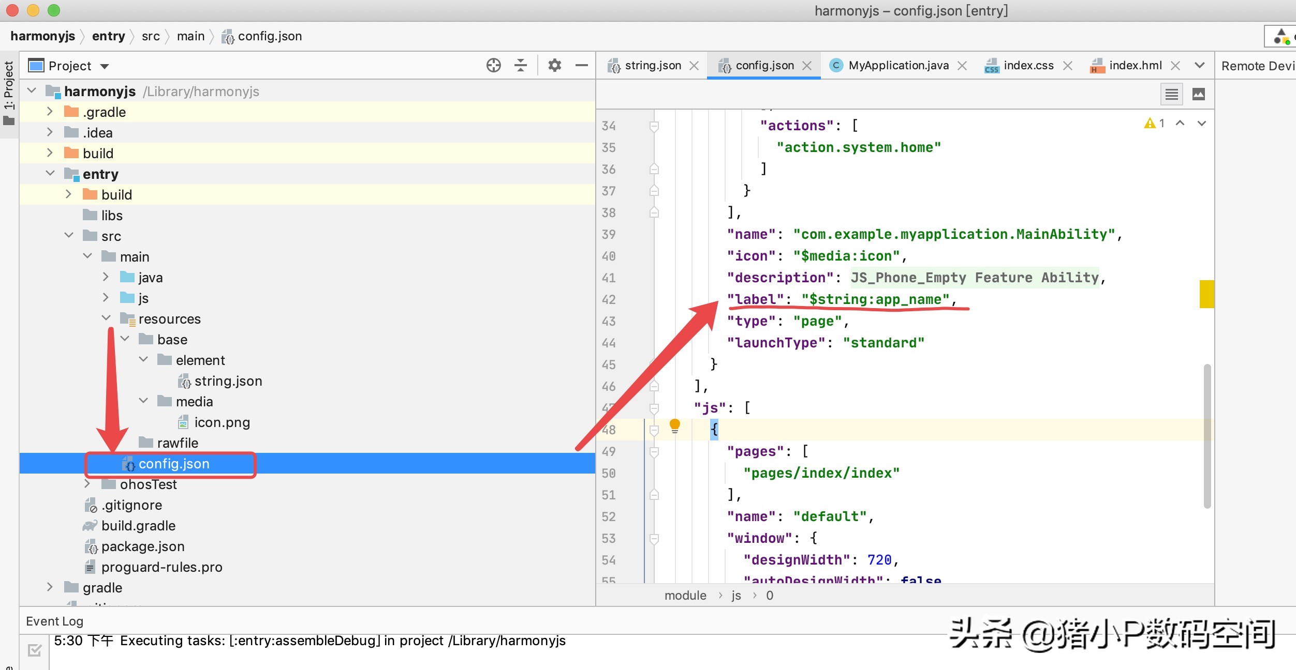Click the entry breadcrumb in navigation bar

point(108,36)
